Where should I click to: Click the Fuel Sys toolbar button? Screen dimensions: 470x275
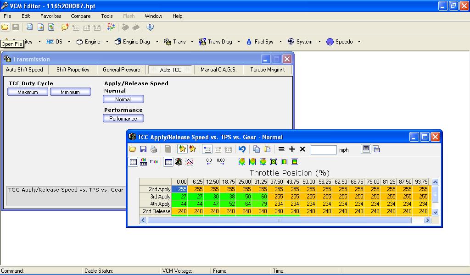click(x=260, y=42)
